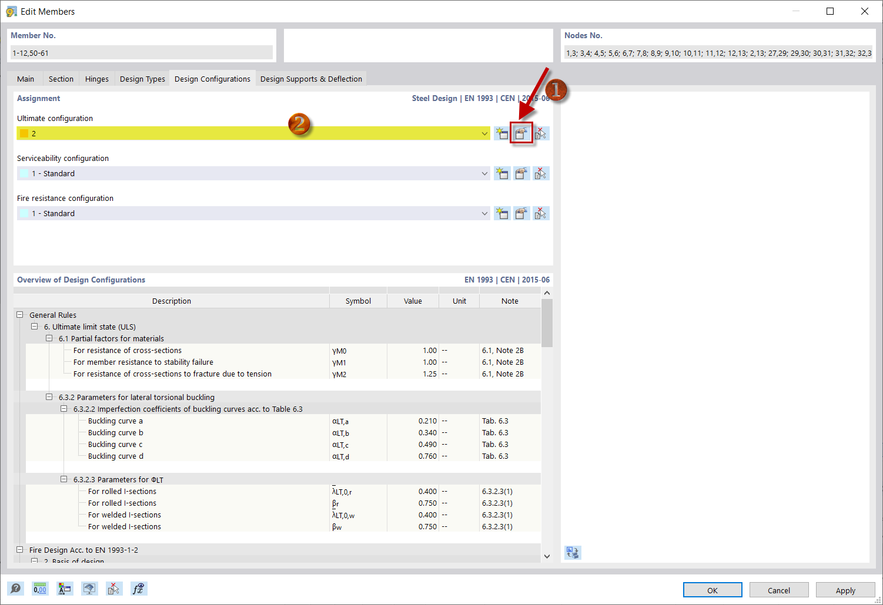
Task: Create new ultimate design configuration
Action: pyautogui.click(x=502, y=133)
